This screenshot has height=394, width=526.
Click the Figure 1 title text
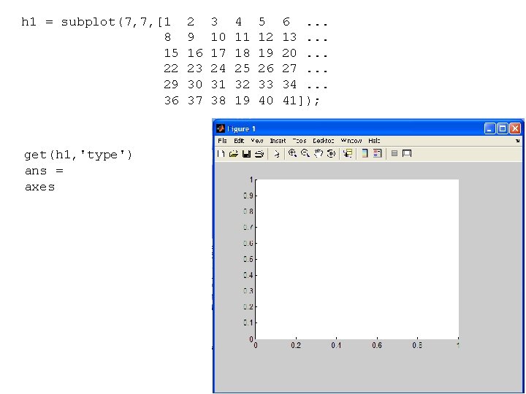pyautogui.click(x=242, y=129)
